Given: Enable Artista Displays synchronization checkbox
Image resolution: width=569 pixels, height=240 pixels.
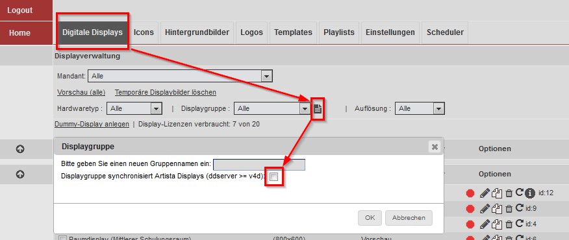Looking at the screenshot, I should 274,177.
